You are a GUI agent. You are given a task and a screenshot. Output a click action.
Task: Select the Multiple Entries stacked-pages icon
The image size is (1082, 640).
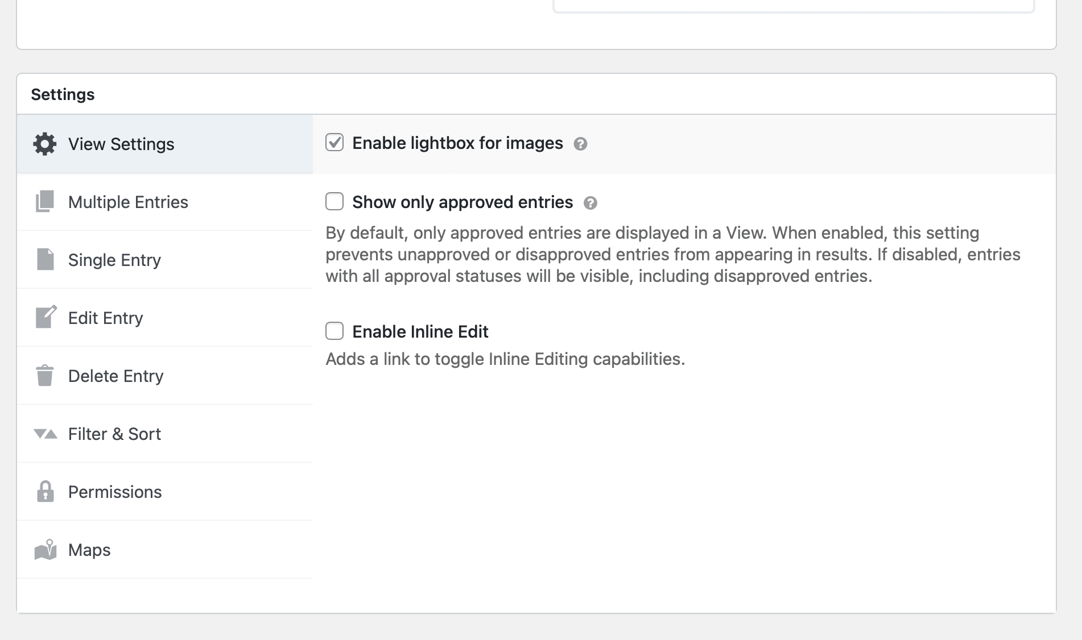click(x=46, y=202)
